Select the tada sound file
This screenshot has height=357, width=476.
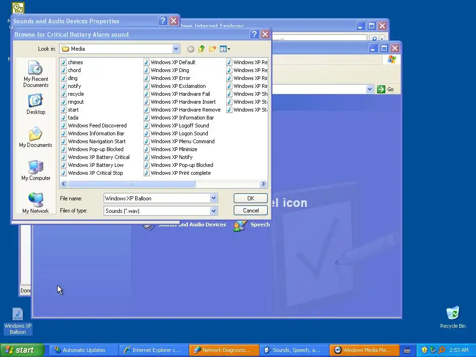tap(70, 118)
